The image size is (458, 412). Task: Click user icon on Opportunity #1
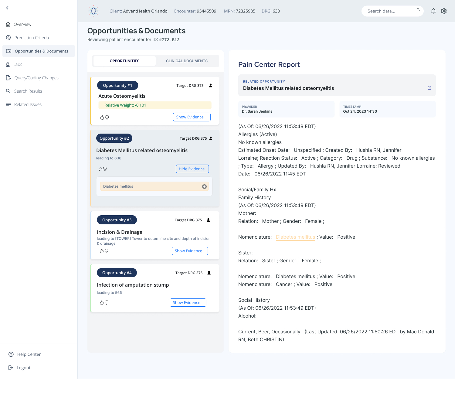click(211, 86)
